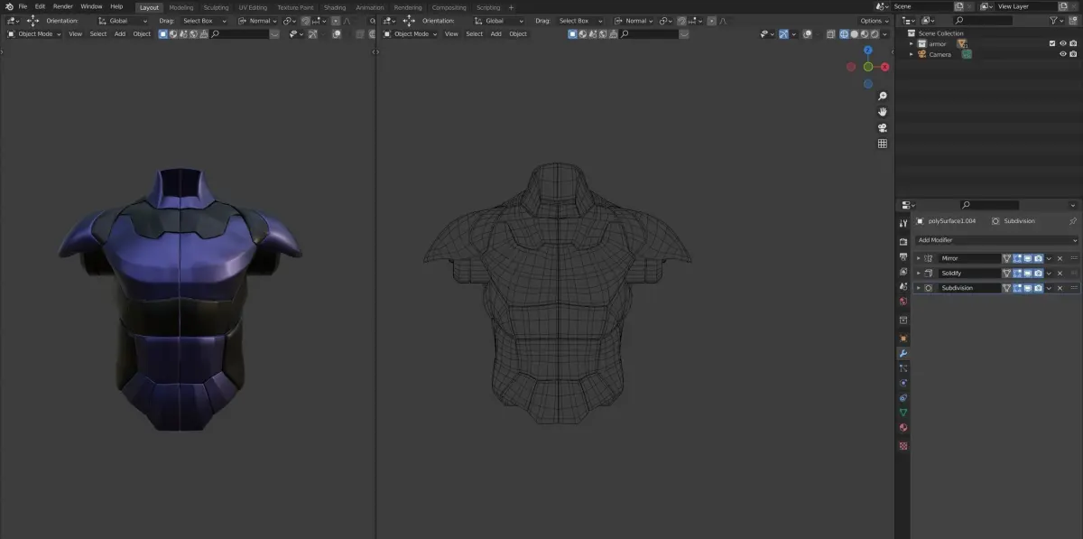Open the Object Constraints tab

click(x=903, y=398)
